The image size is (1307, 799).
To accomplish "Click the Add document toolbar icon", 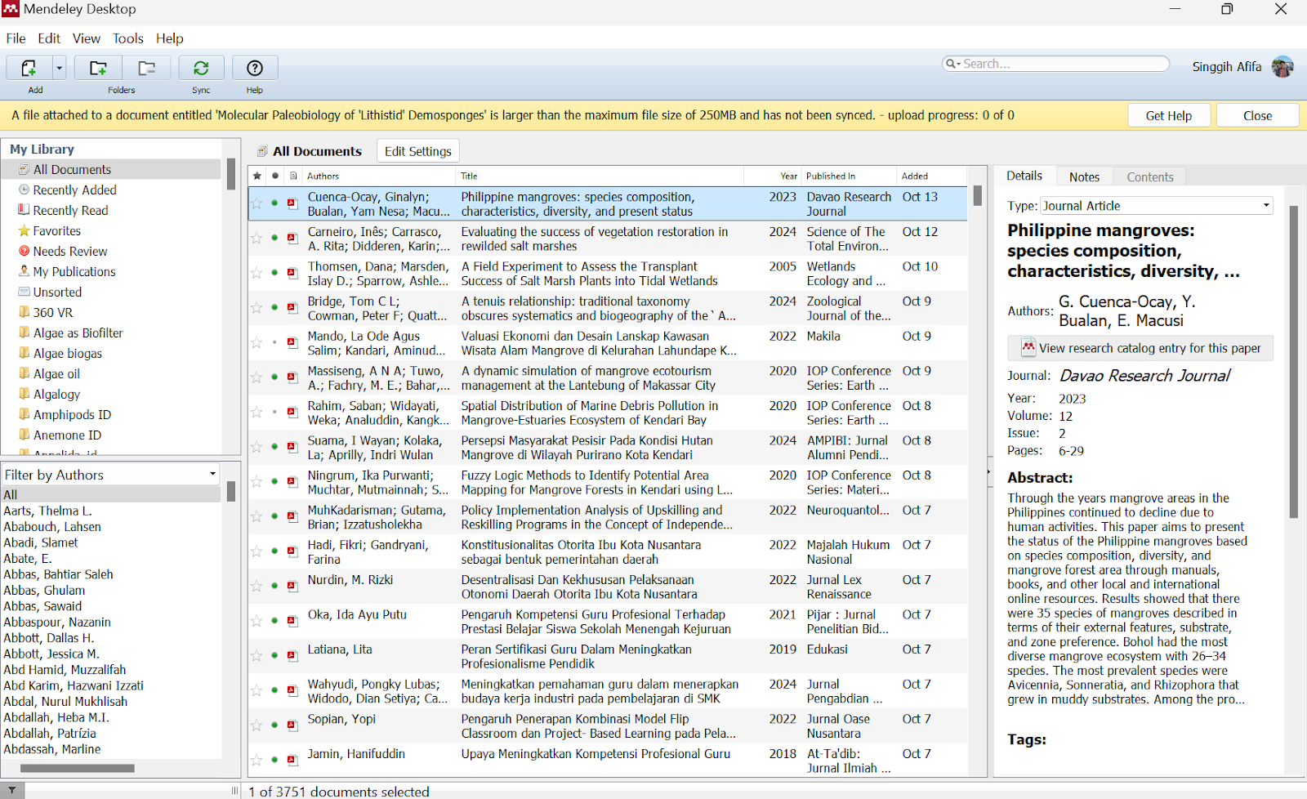I will coord(29,68).
